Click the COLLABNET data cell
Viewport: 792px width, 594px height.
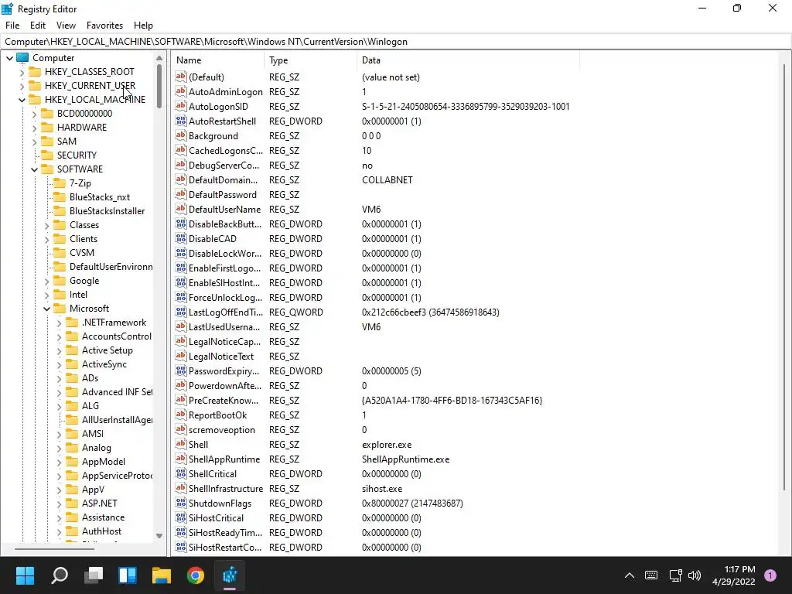click(387, 179)
